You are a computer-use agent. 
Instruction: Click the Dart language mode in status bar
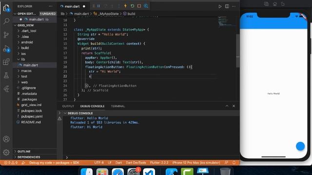[118, 163]
